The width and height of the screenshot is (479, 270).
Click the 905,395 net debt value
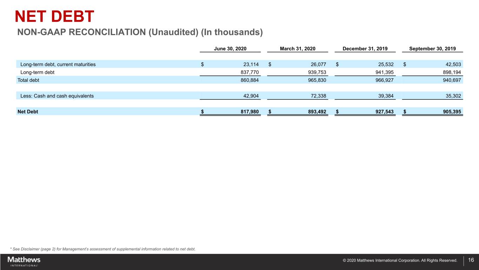tap(450, 112)
